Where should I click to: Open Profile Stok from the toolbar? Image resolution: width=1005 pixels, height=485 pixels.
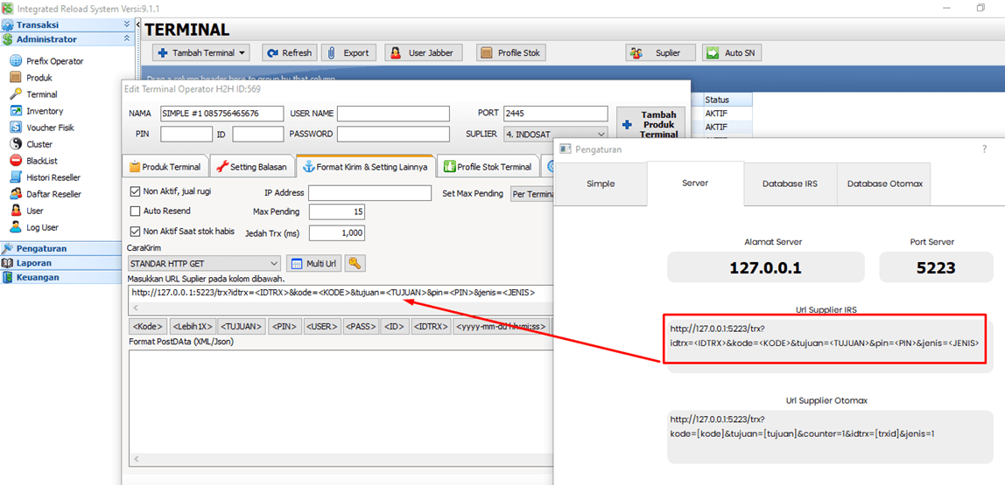511,53
